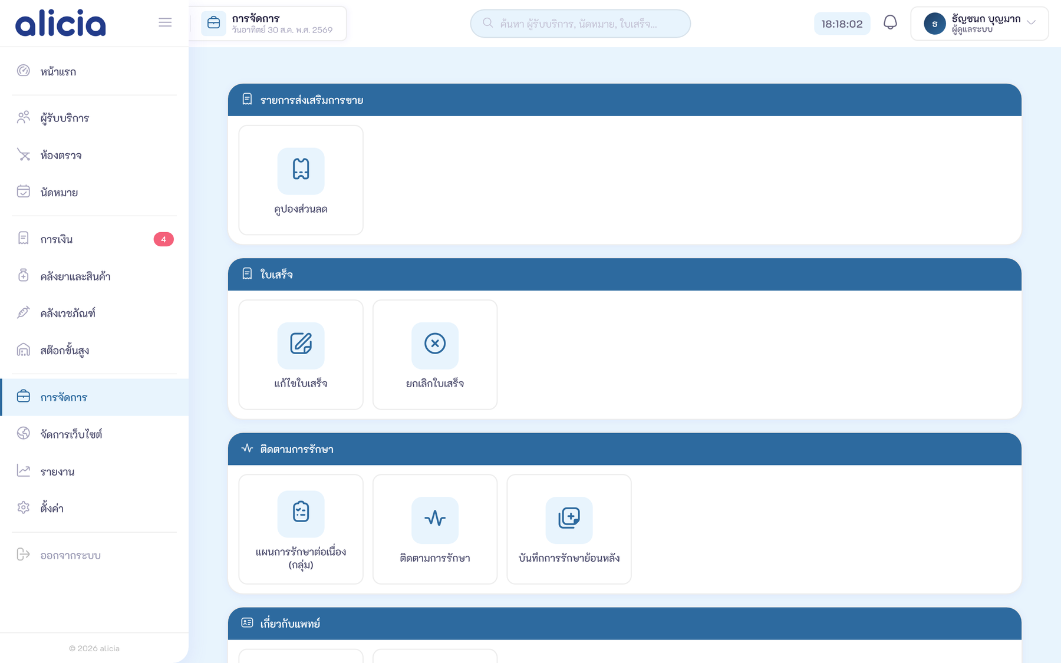This screenshot has width=1061, height=663.
Task: Click the ผู้รับบริการ people icon
Action: tap(24, 117)
